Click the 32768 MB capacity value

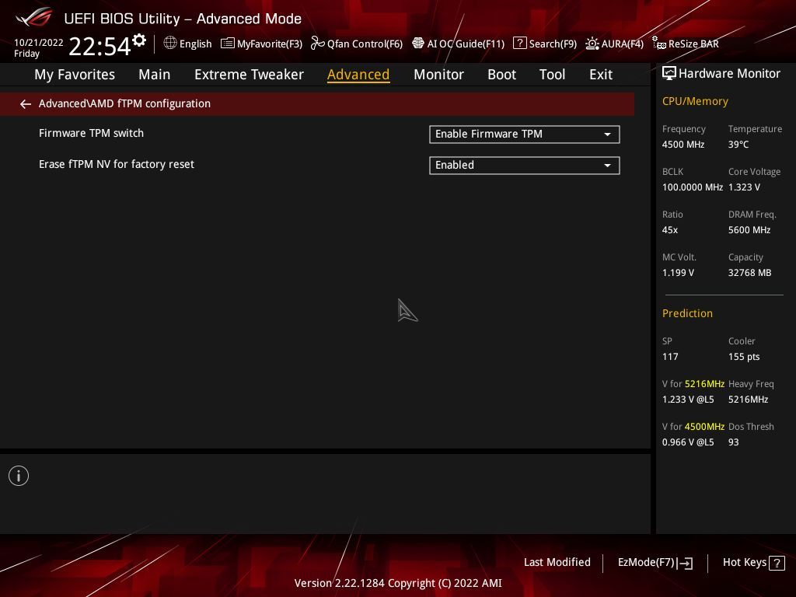pos(749,273)
